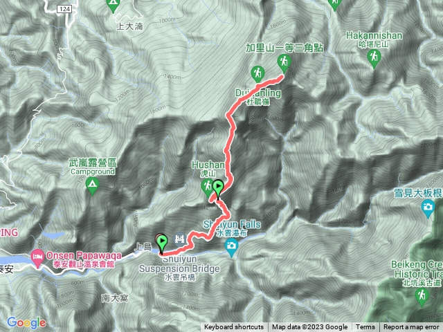Viewport: 443px width, 332px height.
Task: Click the green start flag near 上島
Action: [162, 244]
